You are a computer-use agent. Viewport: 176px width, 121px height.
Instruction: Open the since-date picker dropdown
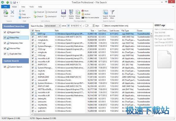pos(81,26)
